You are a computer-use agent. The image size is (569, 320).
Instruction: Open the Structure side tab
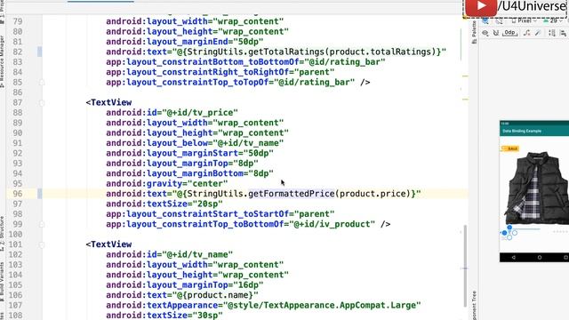[2, 234]
